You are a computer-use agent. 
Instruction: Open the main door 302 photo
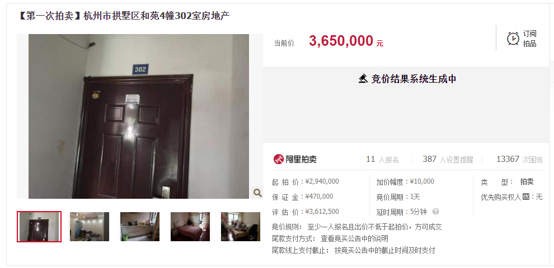point(139,116)
